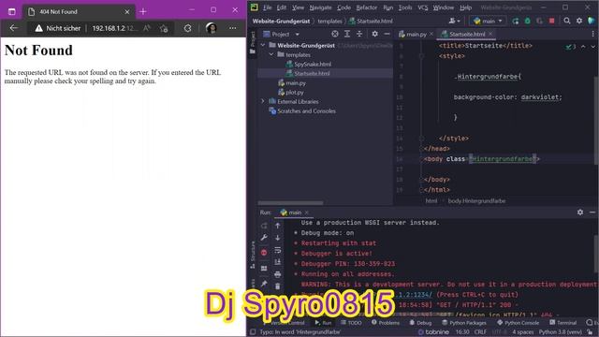Run main with coverage icon
Screen dimensions: 599x337
coord(539,21)
